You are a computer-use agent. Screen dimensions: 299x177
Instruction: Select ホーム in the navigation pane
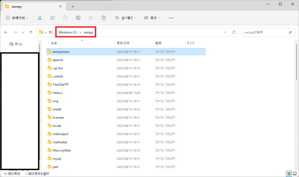18,44
